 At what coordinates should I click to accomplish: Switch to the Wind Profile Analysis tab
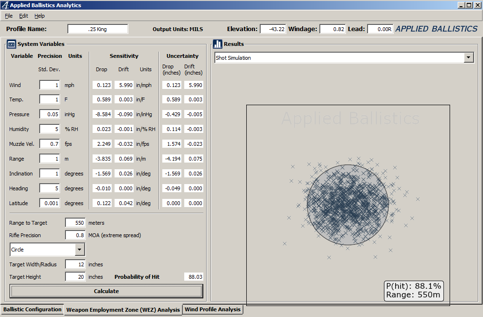click(x=212, y=309)
